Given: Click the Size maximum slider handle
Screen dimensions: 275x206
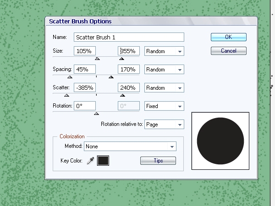Looking at the screenshot, I should coord(121,59).
